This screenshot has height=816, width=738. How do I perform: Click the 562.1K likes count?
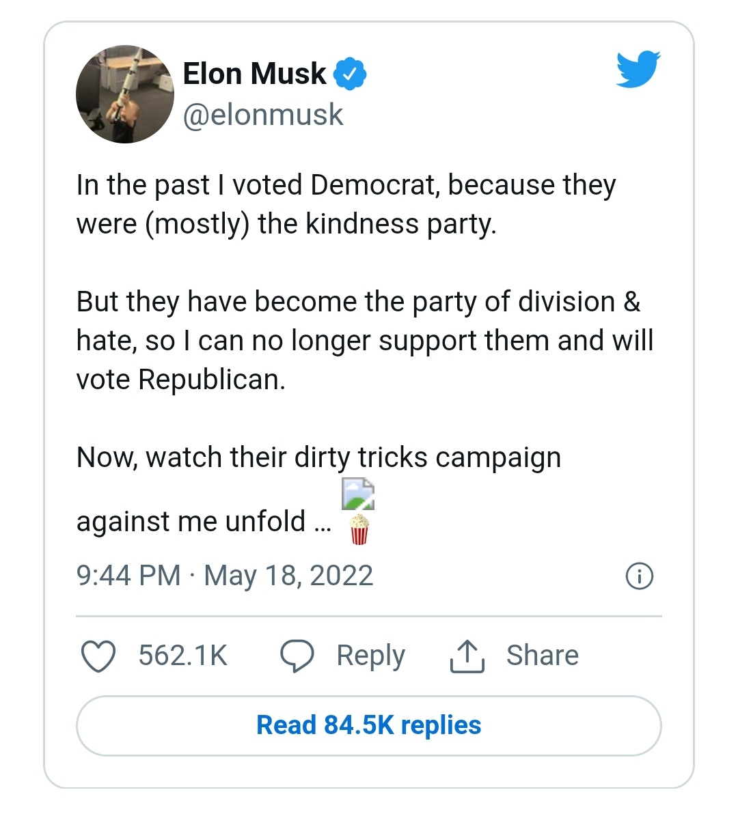182,656
